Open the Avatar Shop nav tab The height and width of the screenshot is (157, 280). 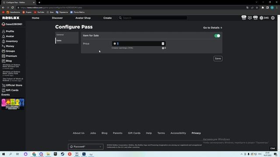click(83, 18)
